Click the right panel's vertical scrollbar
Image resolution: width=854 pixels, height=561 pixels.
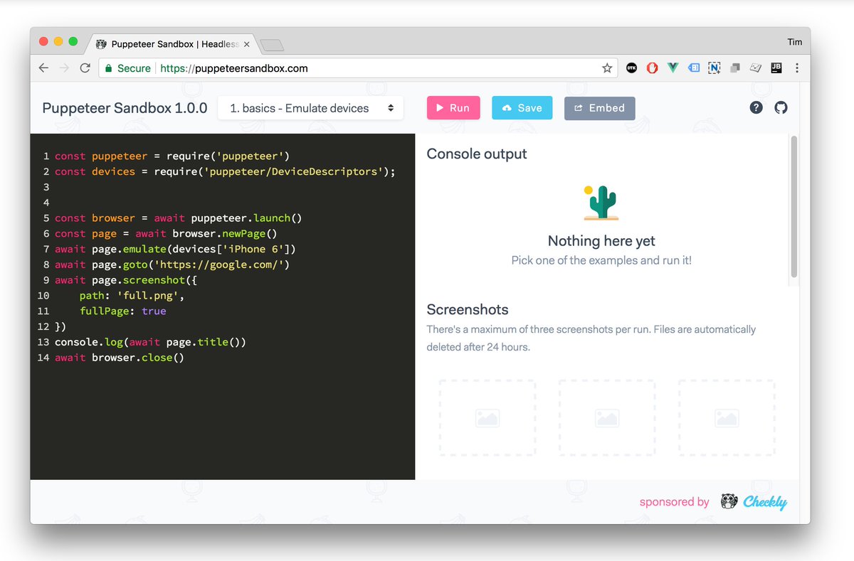(794, 207)
